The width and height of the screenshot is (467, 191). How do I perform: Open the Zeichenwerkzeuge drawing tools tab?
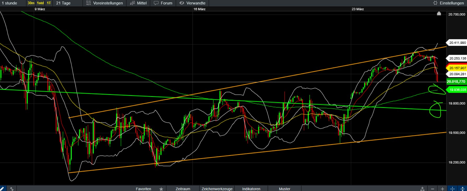217,189
